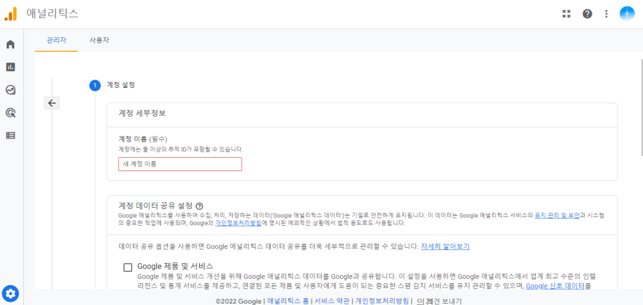Open the 자세히 알아보기 link
Screen dimensions: 643x305
click(x=445, y=246)
